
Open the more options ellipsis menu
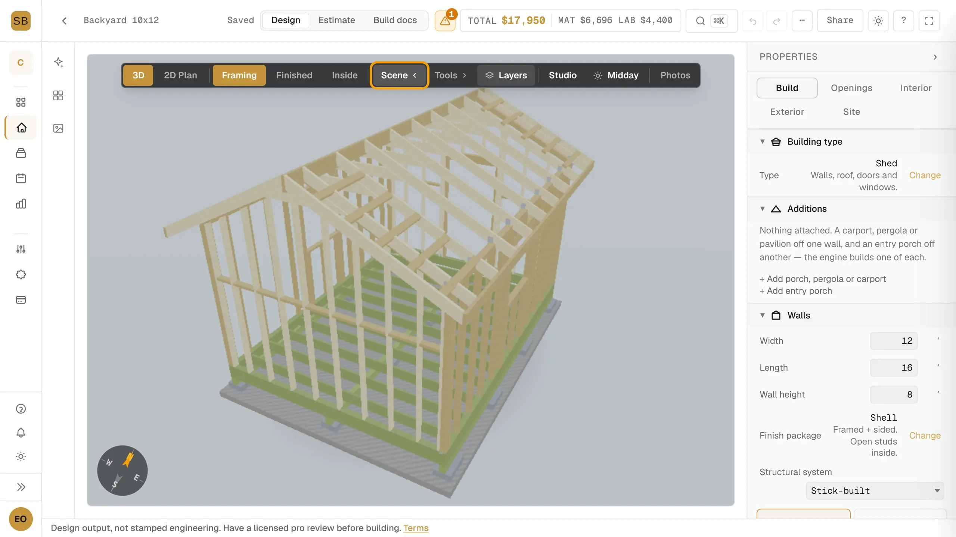(802, 21)
